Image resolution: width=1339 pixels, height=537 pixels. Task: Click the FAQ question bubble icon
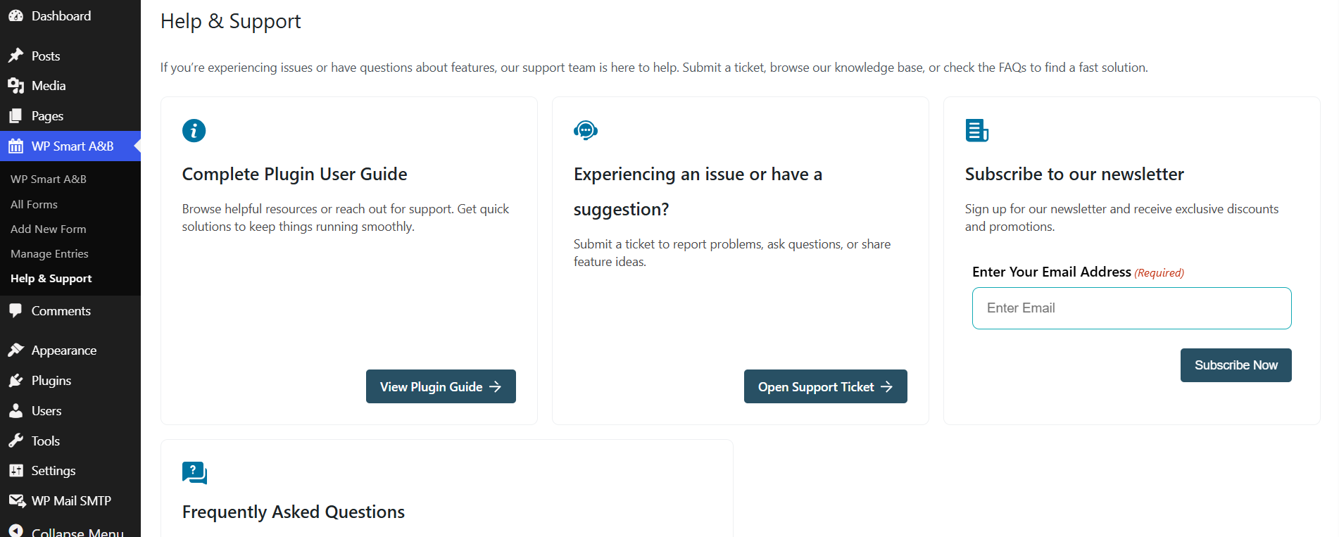(x=194, y=473)
